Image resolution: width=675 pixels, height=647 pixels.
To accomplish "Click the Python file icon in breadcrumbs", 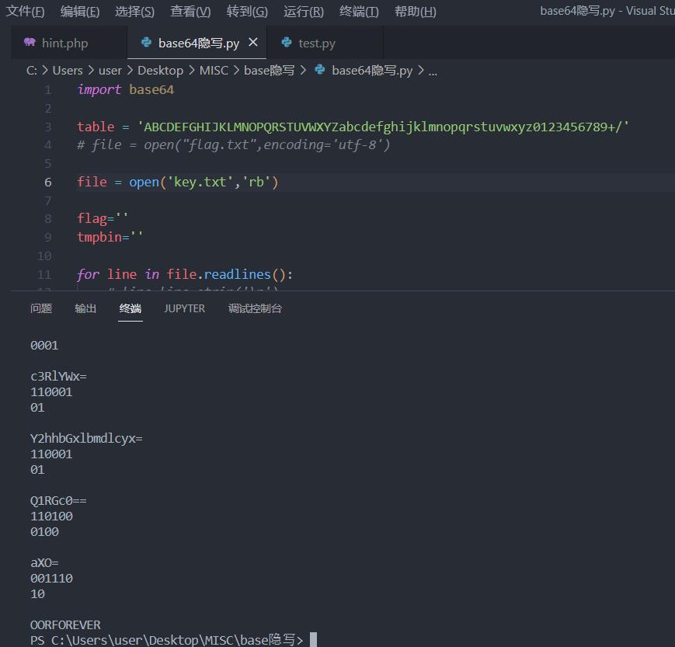I will pyautogui.click(x=319, y=70).
